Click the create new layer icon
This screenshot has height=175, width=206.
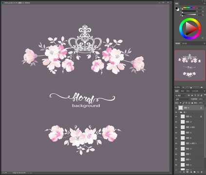coord(198,172)
